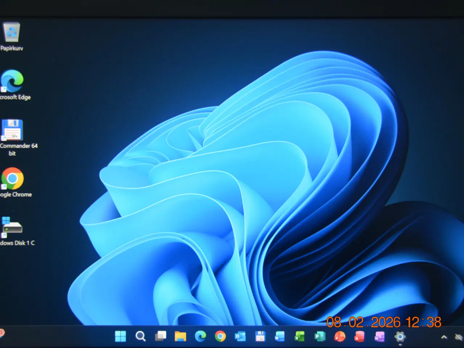Open the Windows Disk 1 C shortcut
Image resolution: width=464 pixels, height=348 pixels.
coord(13,227)
